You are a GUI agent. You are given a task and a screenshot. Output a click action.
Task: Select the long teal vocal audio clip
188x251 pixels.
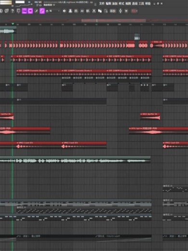click(75, 159)
